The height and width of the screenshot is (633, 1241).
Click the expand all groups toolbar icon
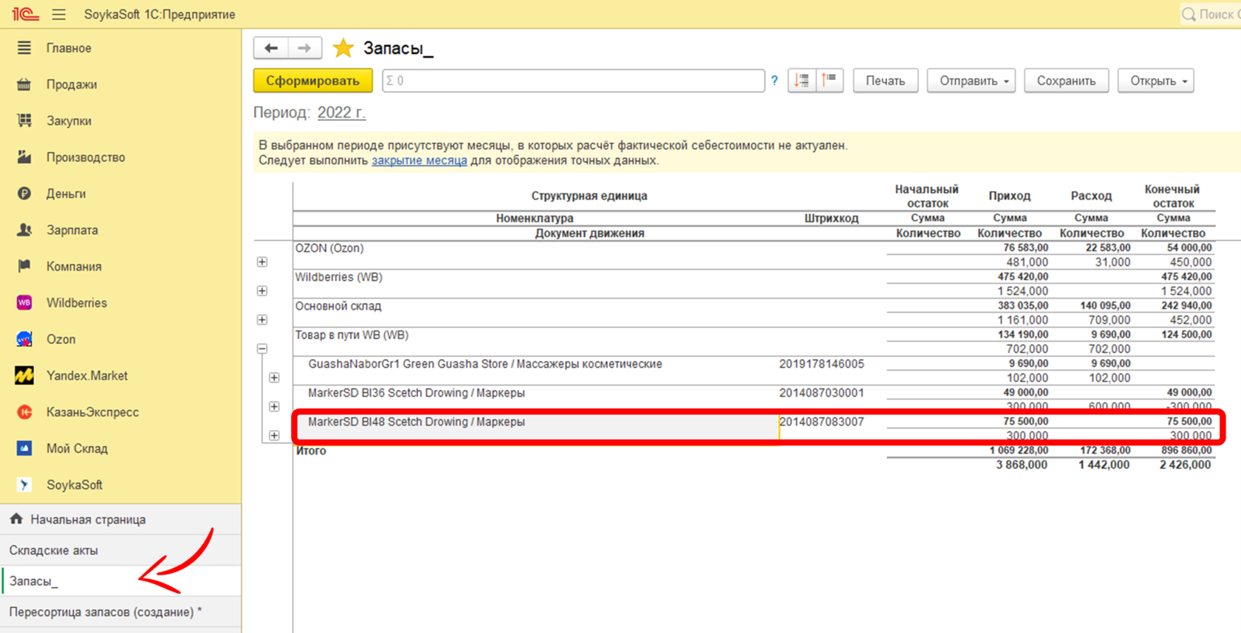(x=801, y=81)
